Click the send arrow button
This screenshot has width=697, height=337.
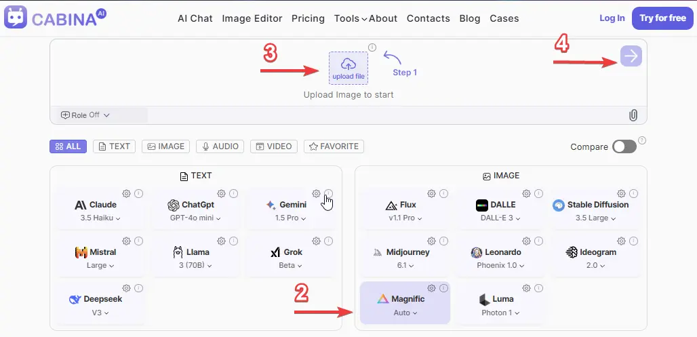tap(631, 56)
